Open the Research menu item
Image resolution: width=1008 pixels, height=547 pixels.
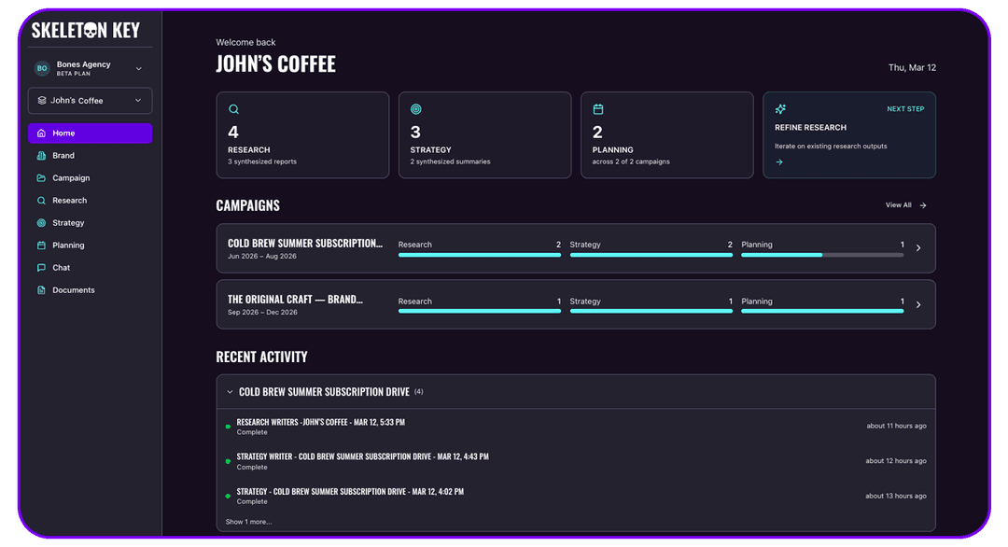pos(90,201)
